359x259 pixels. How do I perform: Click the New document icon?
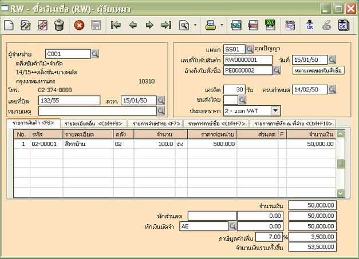(x=10, y=25)
